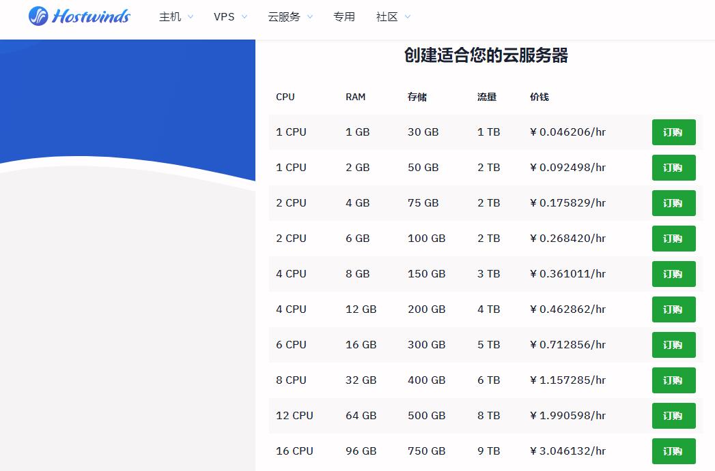订购 the 16 CPU 96 GB plan
This screenshot has height=471, width=715.
(673, 451)
